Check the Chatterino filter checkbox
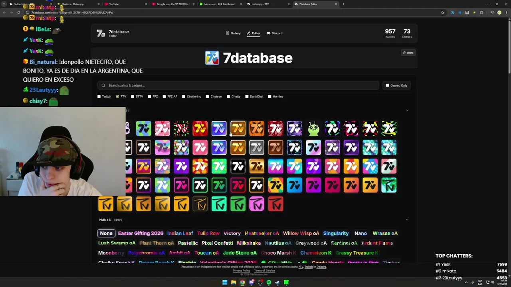511x287 pixels. [184, 96]
